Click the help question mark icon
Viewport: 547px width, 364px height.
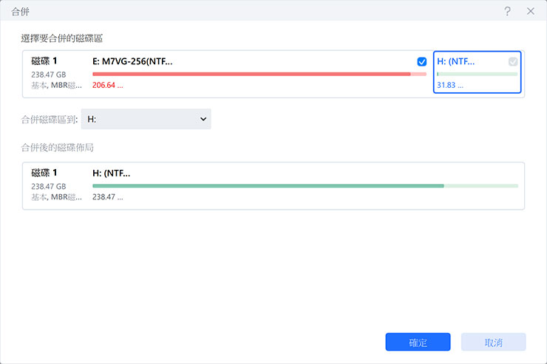[x=508, y=11]
